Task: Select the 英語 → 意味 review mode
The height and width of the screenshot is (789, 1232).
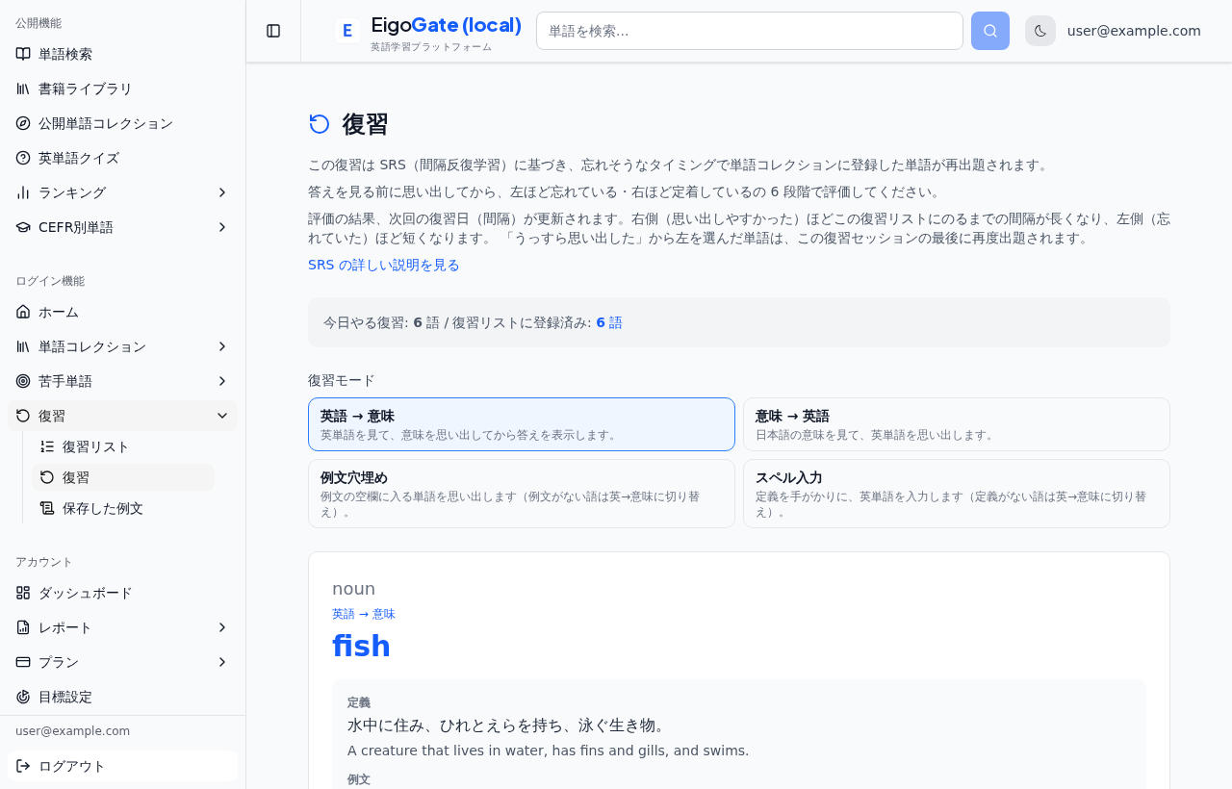Action: click(522, 424)
